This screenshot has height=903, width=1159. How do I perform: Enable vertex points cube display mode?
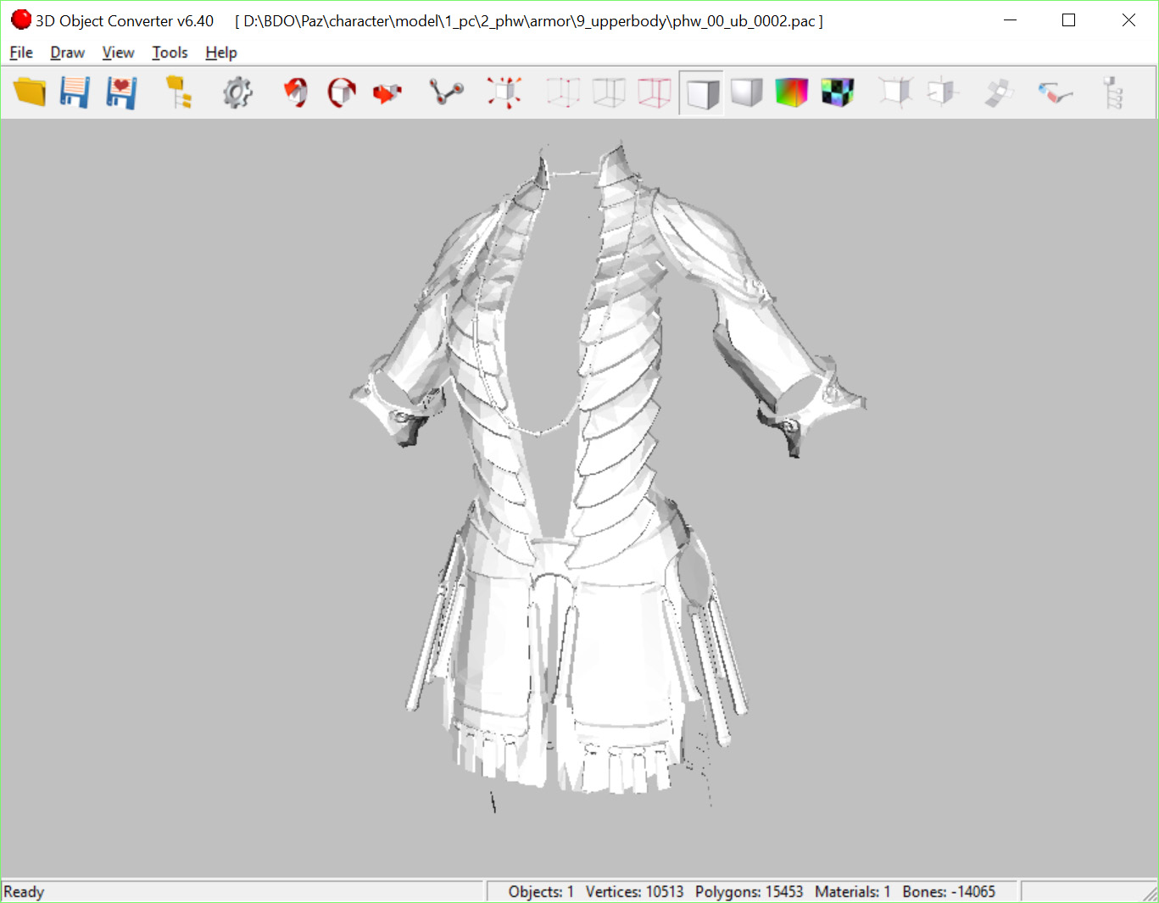[x=563, y=92]
